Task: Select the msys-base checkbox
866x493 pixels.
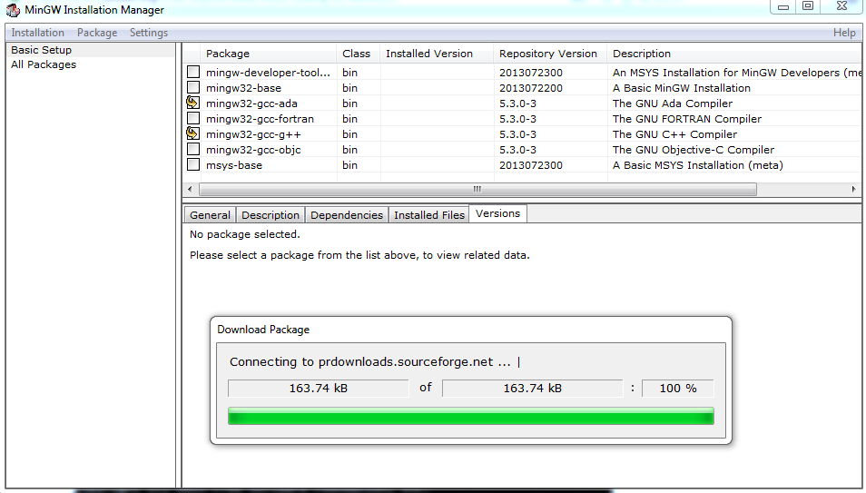Action: coord(193,164)
